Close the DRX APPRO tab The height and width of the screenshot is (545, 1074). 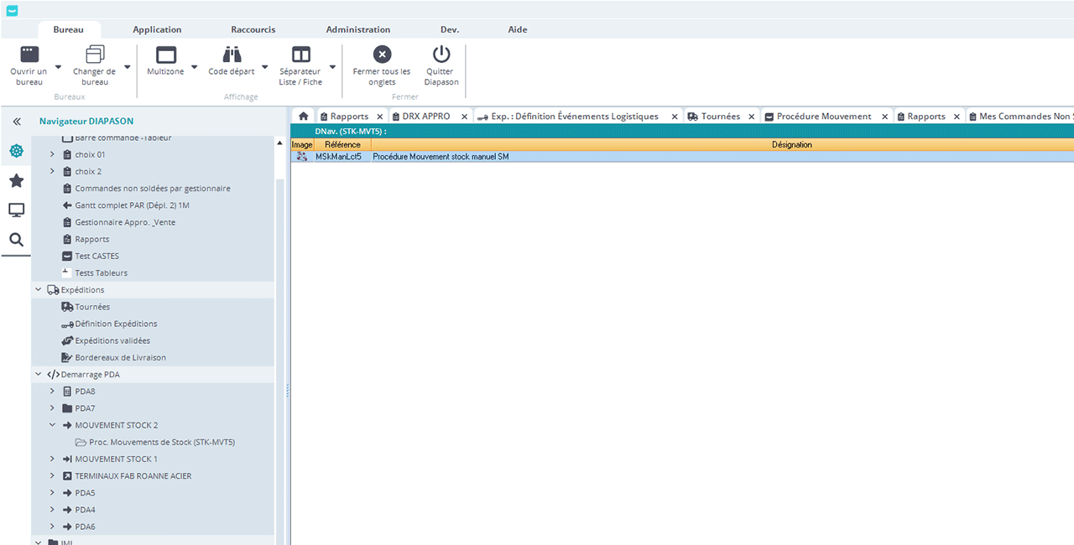pyautogui.click(x=464, y=117)
